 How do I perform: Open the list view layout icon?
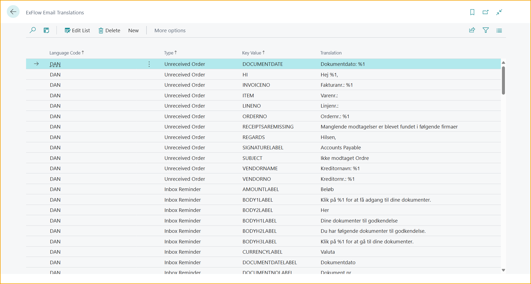[x=499, y=30]
